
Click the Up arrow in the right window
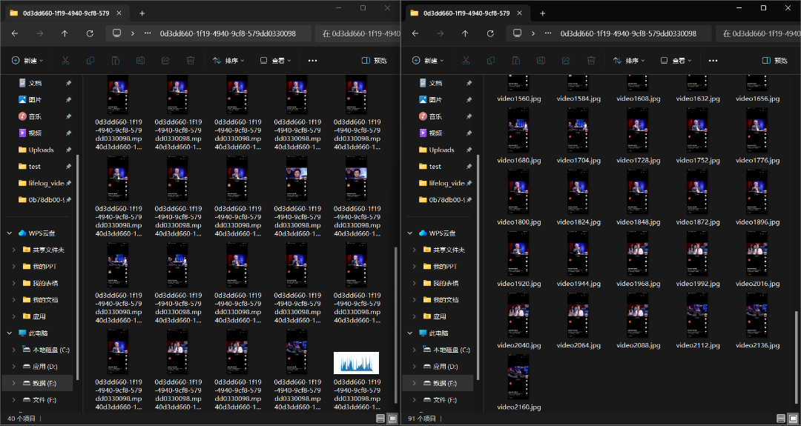(465, 33)
